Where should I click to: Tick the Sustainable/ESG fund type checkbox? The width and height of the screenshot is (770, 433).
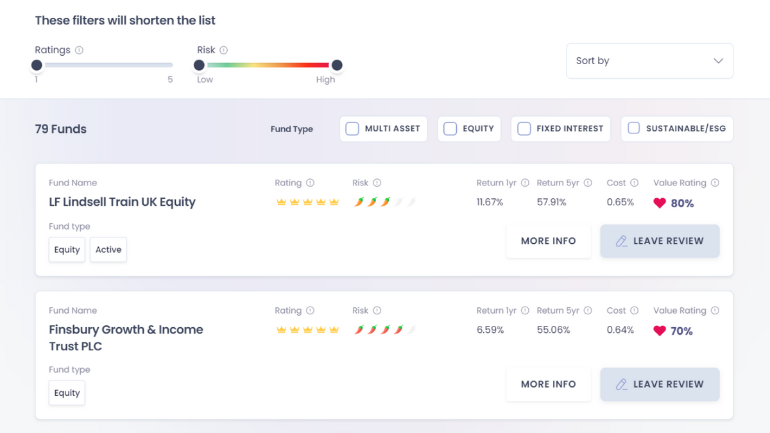pos(634,128)
